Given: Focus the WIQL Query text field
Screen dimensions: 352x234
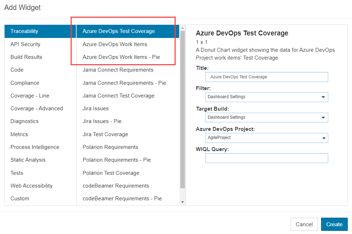Looking at the screenshot, I should [x=267, y=158].
